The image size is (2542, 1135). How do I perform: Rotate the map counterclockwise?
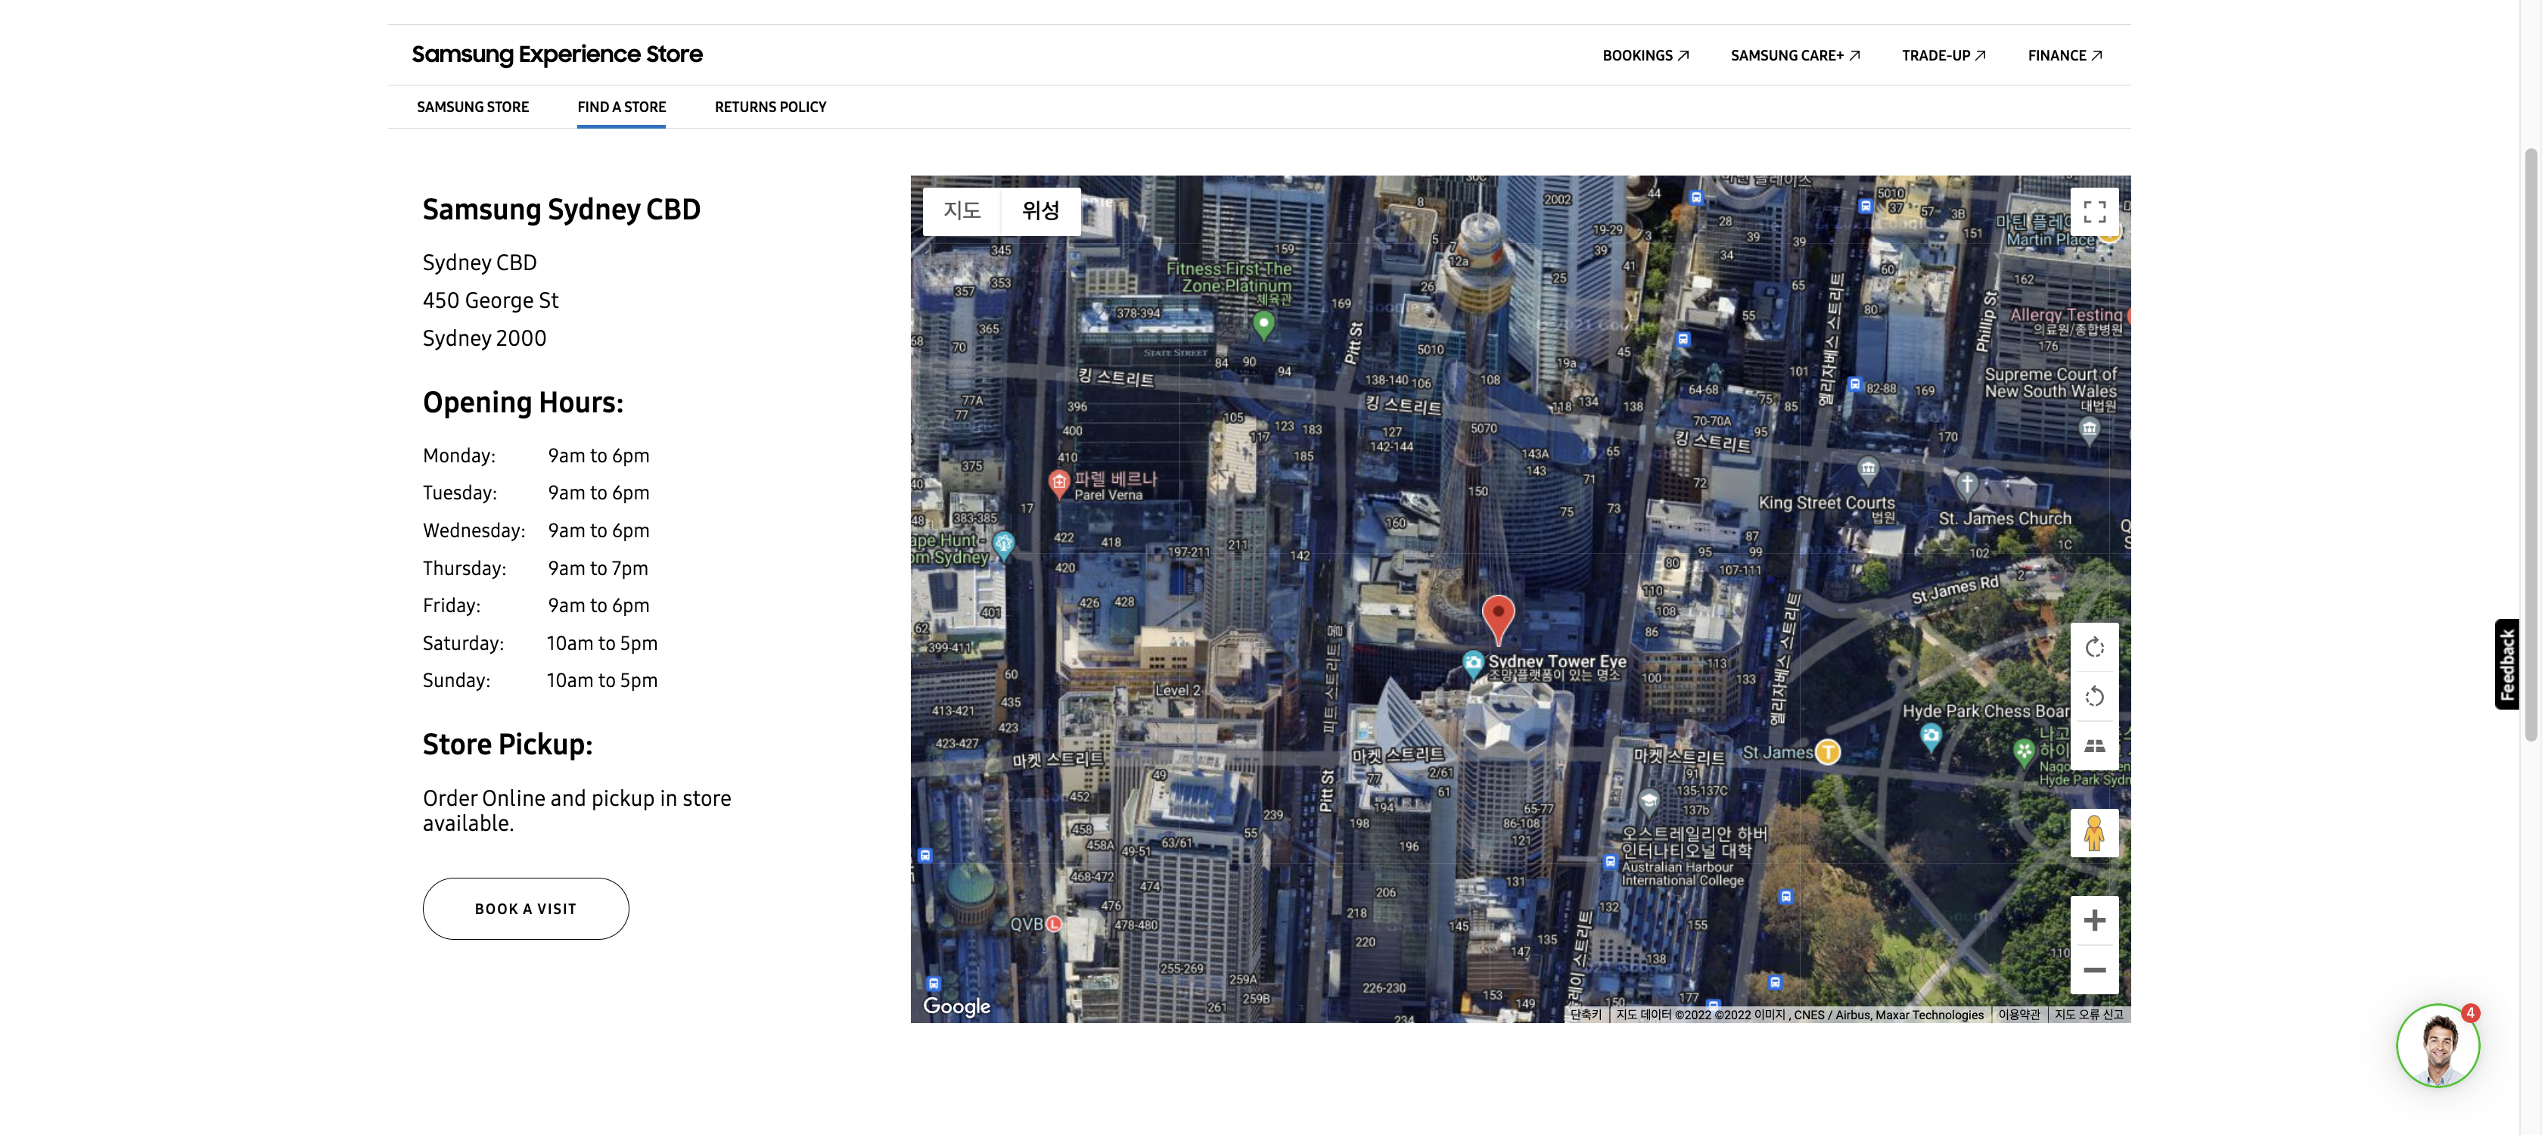tap(2093, 697)
